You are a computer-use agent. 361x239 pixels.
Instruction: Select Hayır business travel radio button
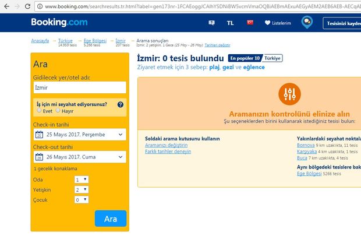click(x=58, y=110)
